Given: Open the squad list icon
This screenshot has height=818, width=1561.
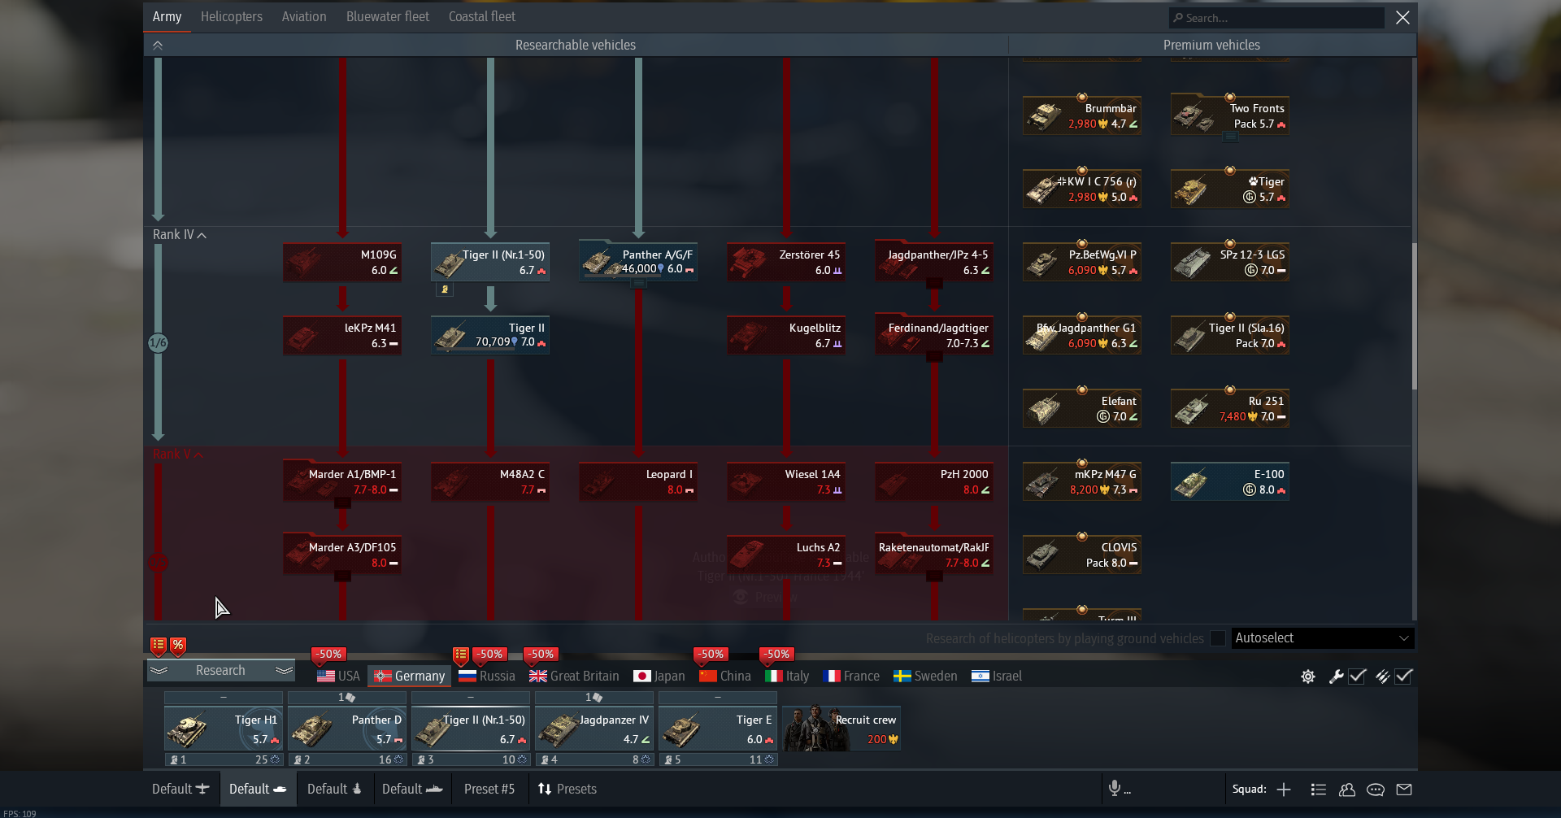Looking at the screenshot, I should pos(1319,790).
